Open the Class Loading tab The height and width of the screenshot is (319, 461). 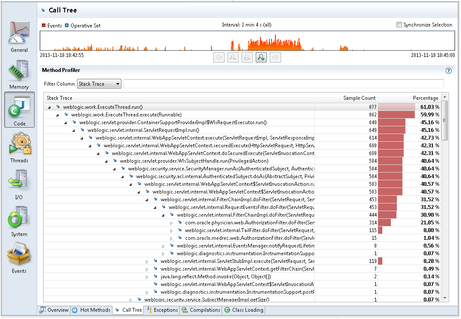244,310
